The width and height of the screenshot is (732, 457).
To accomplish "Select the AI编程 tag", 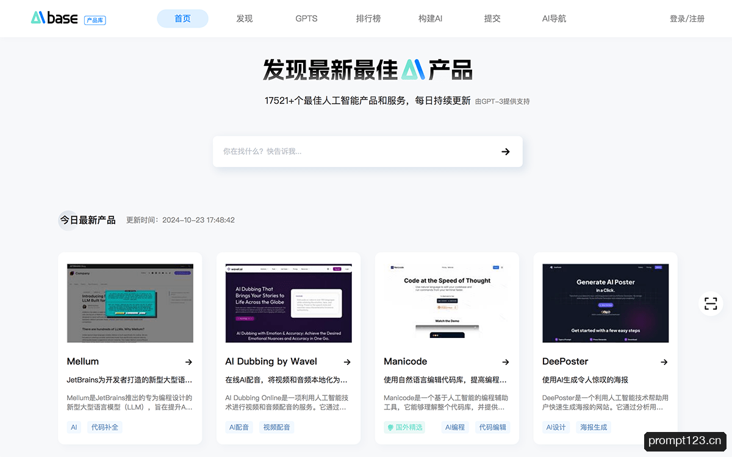I will click(455, 427).
